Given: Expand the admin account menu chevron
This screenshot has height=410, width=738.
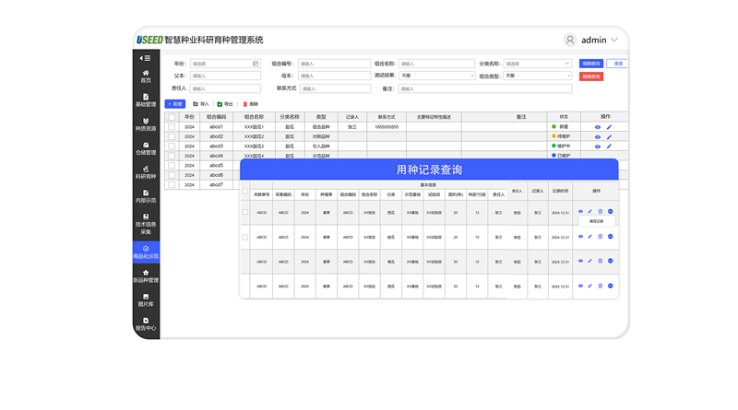Looking at the screenshot, I should coord(614,40).
